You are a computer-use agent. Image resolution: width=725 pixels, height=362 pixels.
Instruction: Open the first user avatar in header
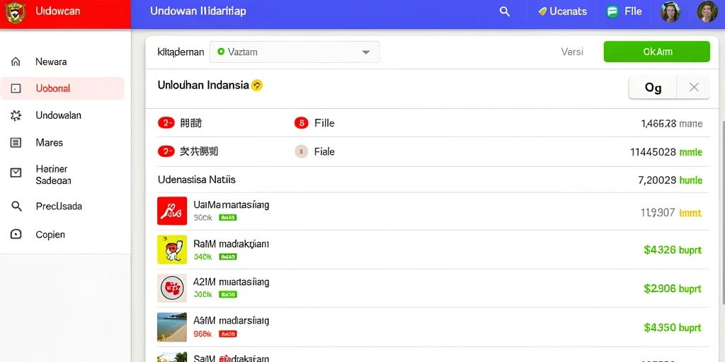pos(670,11)
